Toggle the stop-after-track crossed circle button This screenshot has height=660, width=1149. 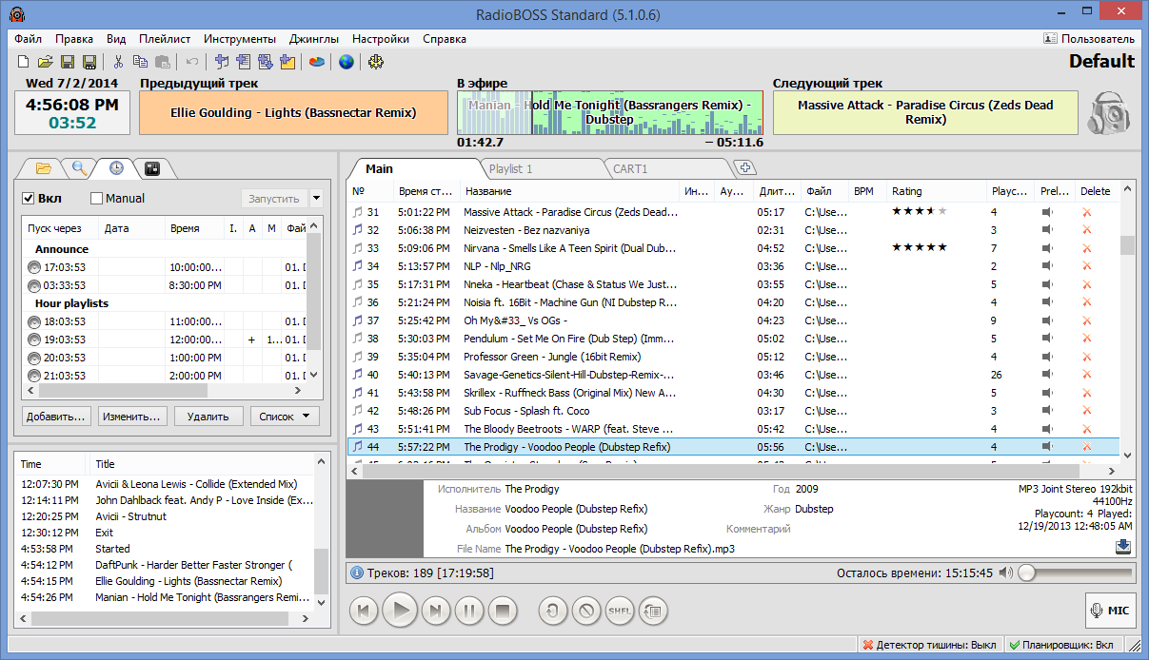tap(586, 610)
